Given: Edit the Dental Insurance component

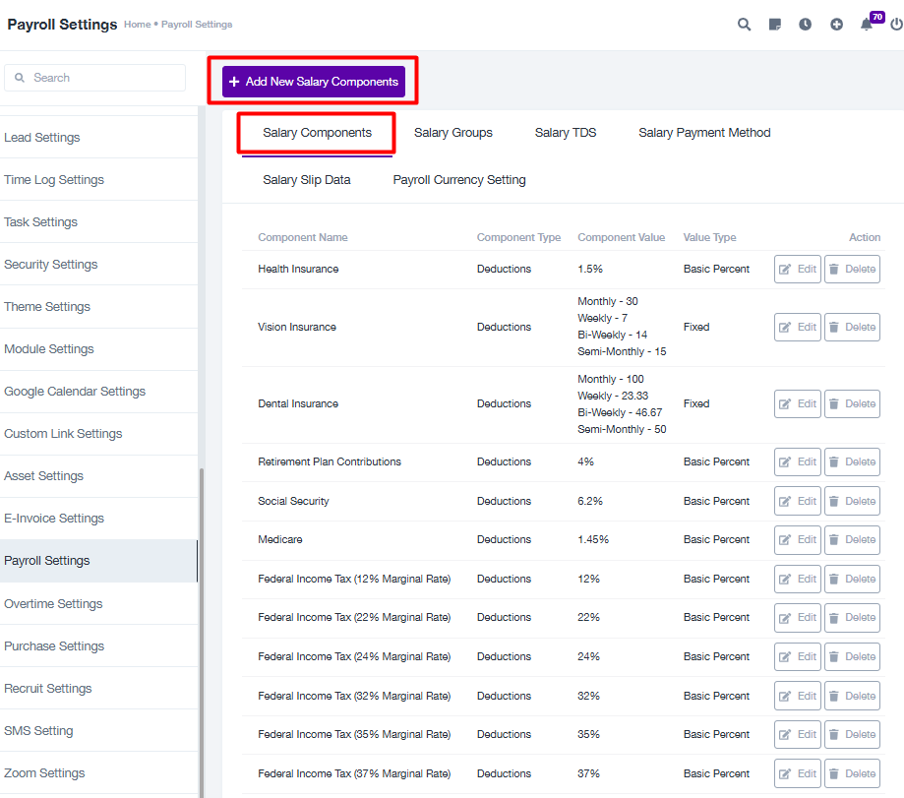Looking at the screenshot, I should coord(798,404).
